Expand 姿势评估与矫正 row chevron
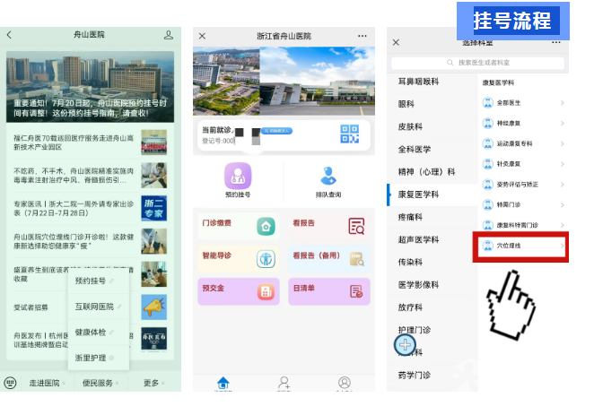594x415 pixels. click(x=563, y=185)
